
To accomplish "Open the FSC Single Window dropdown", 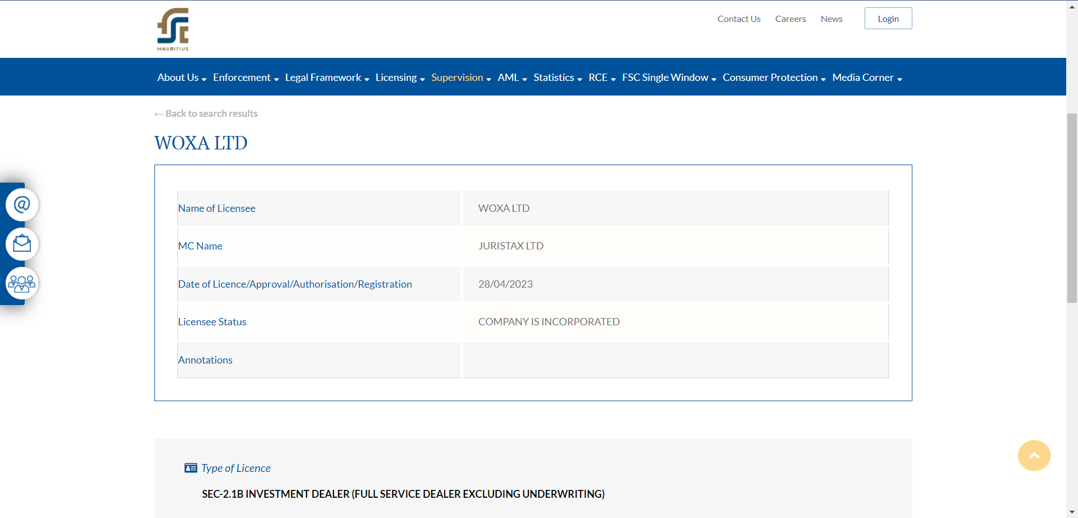I will click(669, 78).
